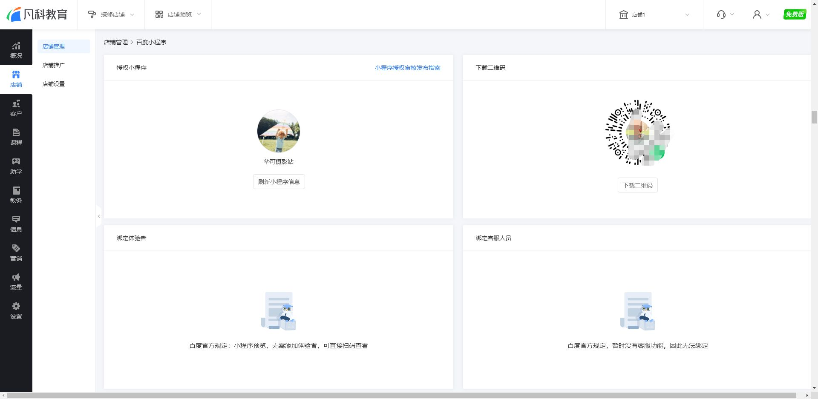Screen dimensions: 818x399
Task: Click the mini-program QR code image
Action: [638, 132]
